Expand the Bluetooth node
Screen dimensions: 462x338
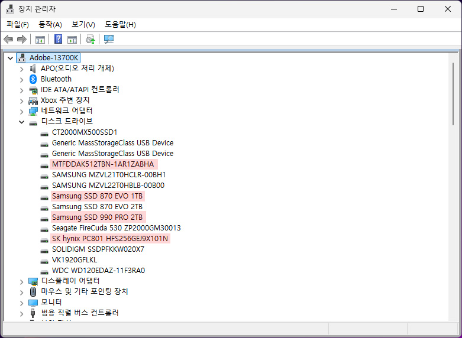21,80
